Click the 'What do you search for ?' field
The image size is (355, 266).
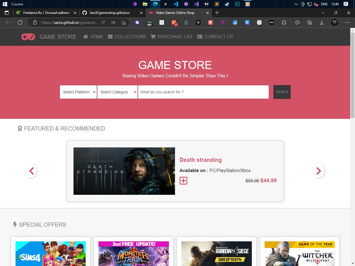pos(203,92)
